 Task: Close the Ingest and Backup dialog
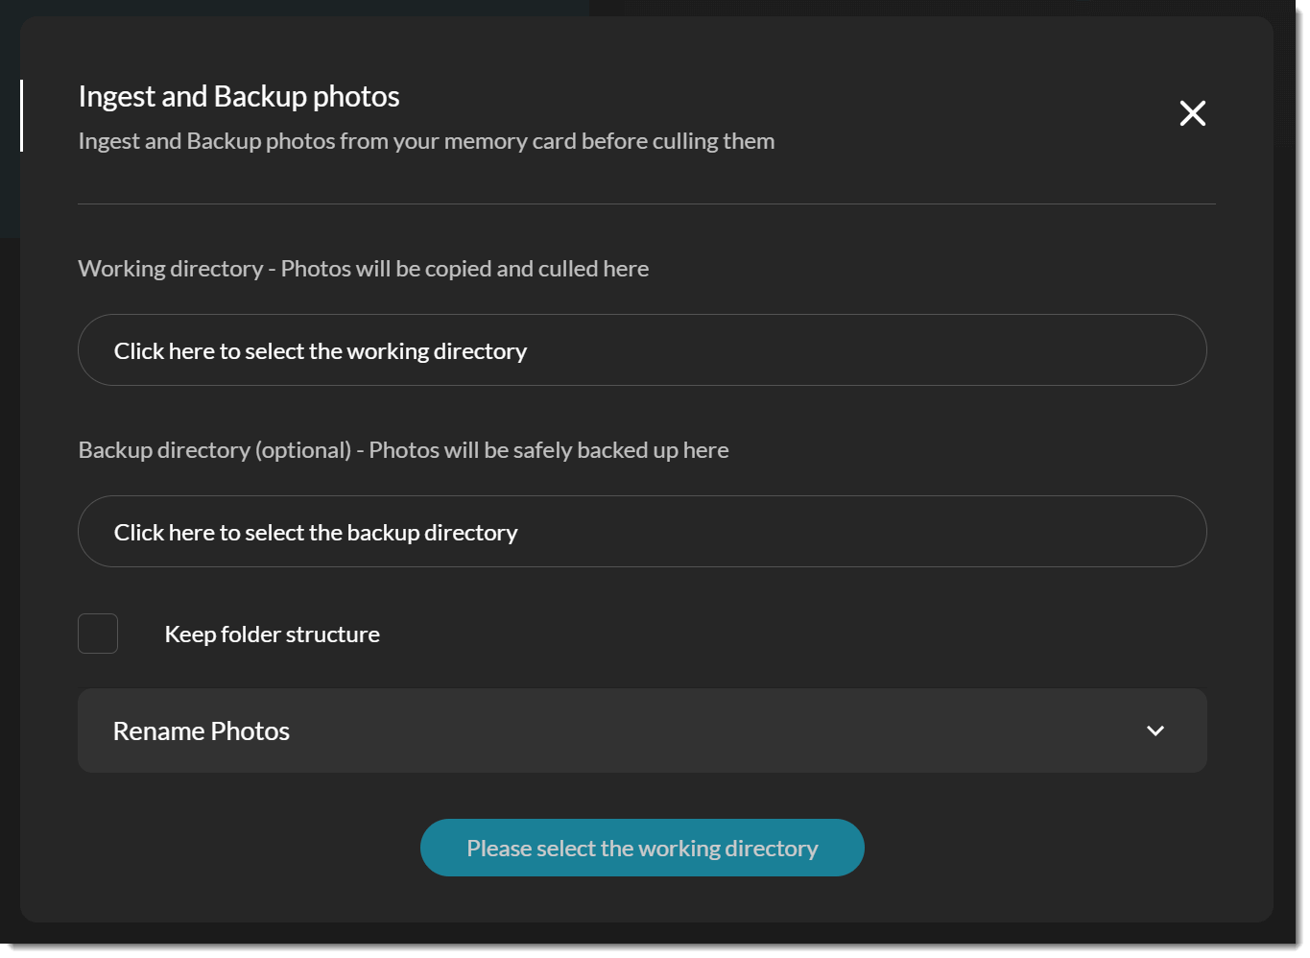click(x=1192, y=113)
